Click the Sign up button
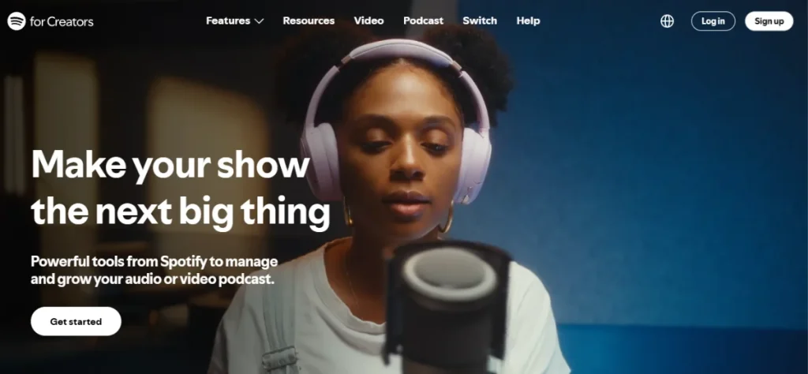The image size is (808, 374). tap(769, 21)
